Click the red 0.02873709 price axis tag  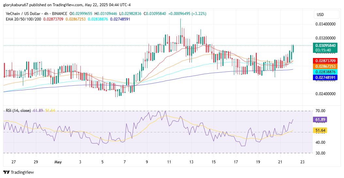pyautogui.click(x=325, y=61)
